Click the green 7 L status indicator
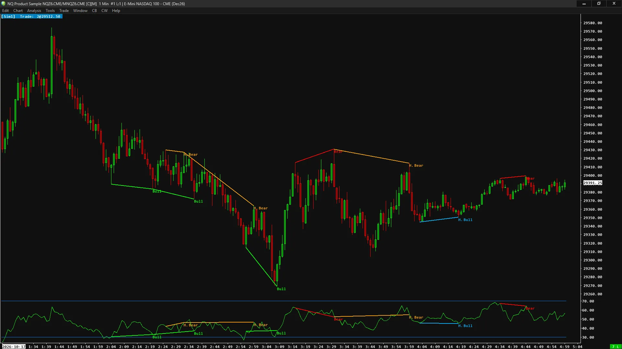This screenshot has width=622, height=349. click(x=616, y=347)
